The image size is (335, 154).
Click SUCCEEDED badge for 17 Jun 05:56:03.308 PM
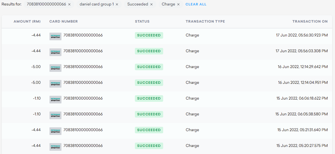[149, 51]
